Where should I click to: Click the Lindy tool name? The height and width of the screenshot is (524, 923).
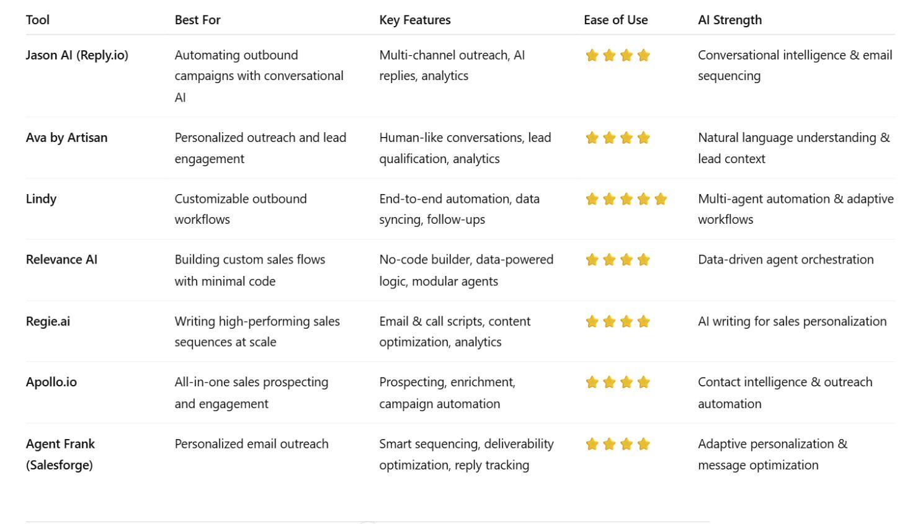[x=41, y=199]
